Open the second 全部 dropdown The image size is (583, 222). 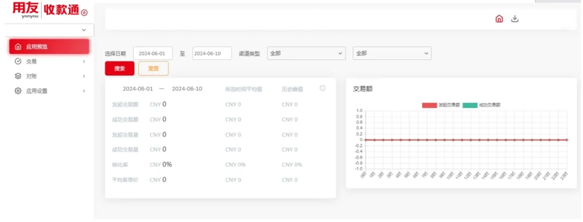(392, 53)
